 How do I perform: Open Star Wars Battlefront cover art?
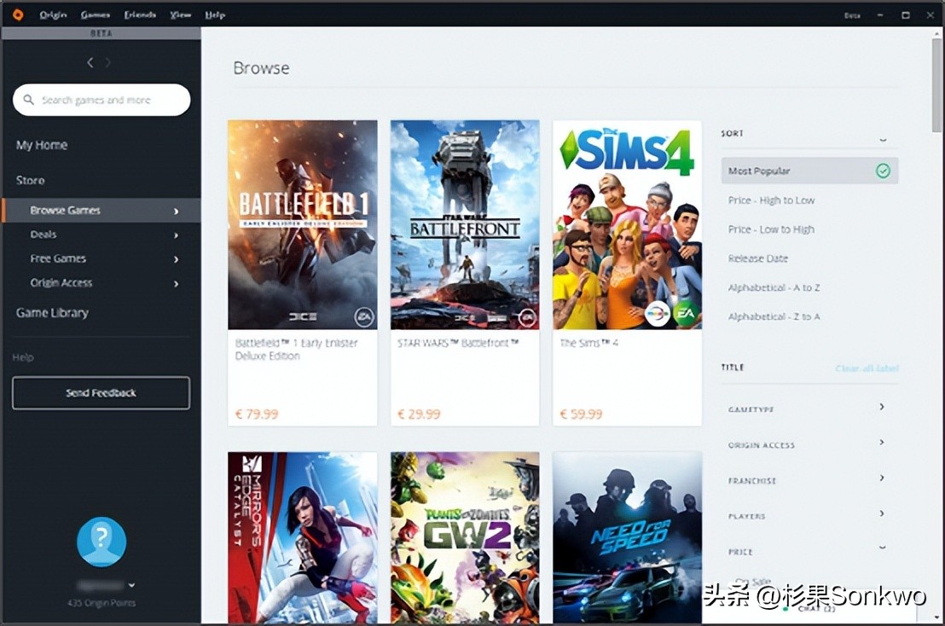point(465,225)
